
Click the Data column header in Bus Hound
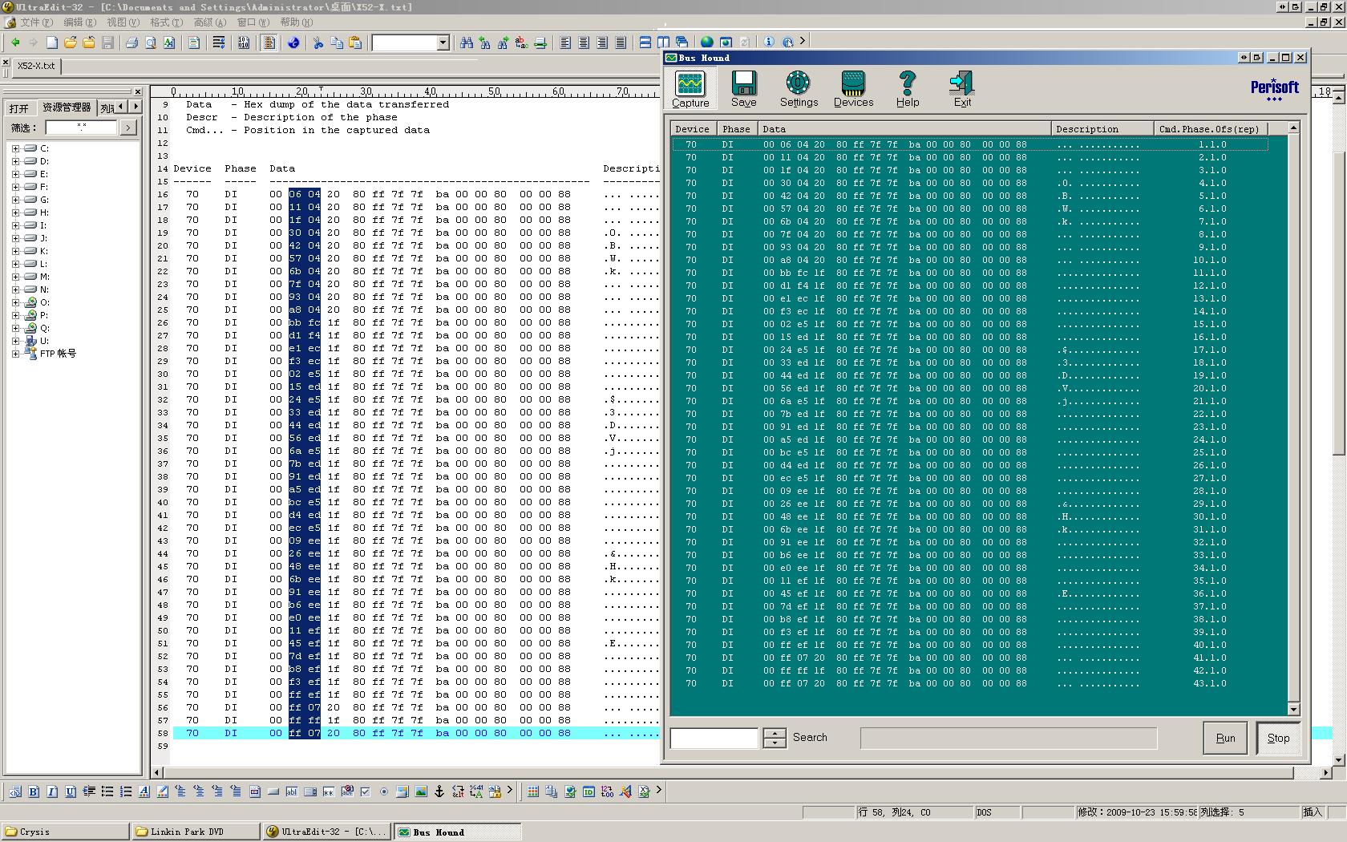(904, 129)
